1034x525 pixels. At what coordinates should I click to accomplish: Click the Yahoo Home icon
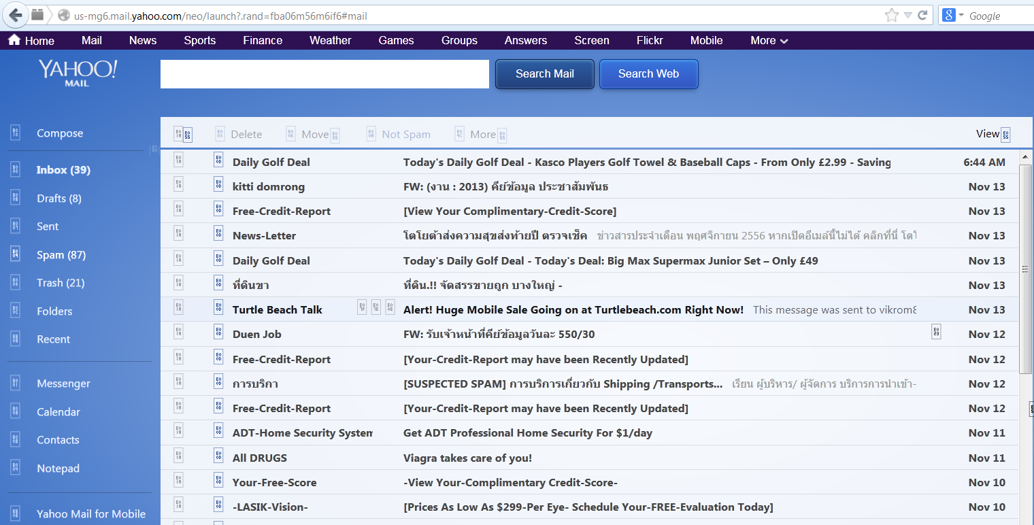coord(14,40)
